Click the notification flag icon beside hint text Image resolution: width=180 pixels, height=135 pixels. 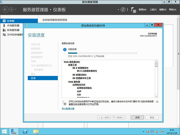pos(64,103)
